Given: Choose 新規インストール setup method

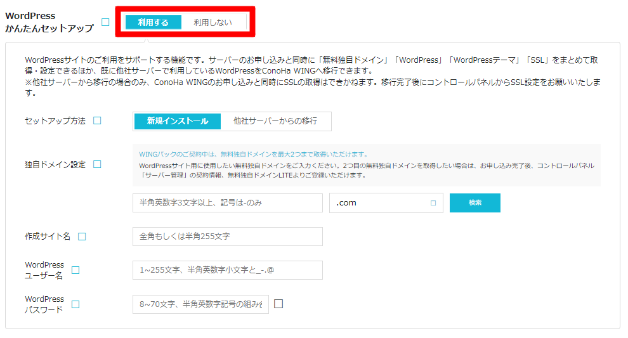Looking at the screenshot, I should (x=178, y=121).
